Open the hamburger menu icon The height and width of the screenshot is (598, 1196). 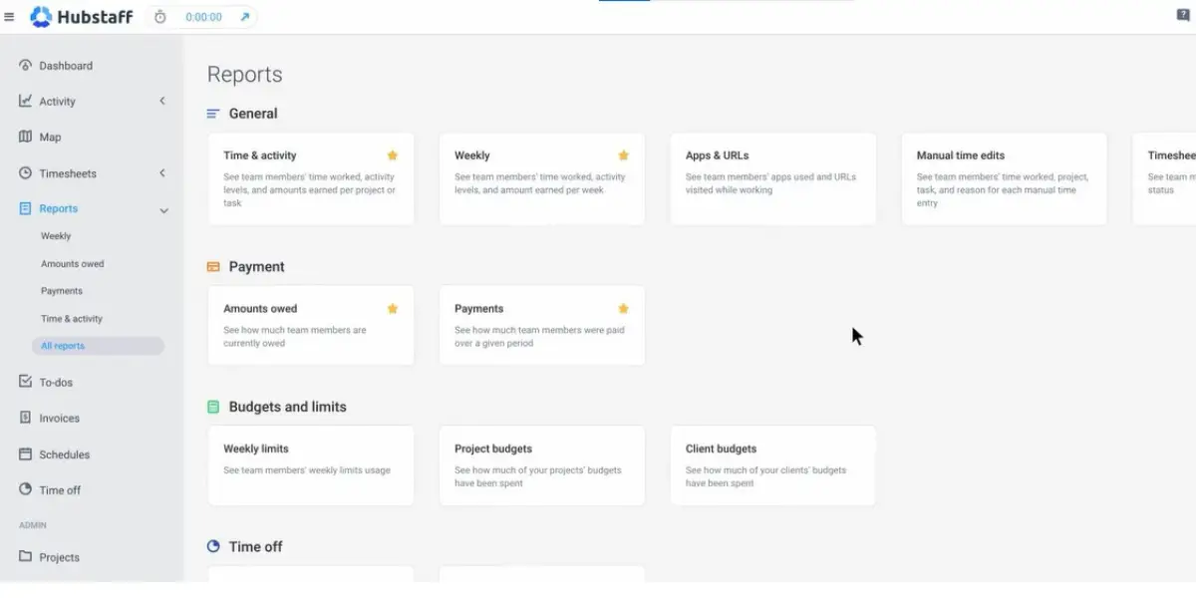(9, 17)
